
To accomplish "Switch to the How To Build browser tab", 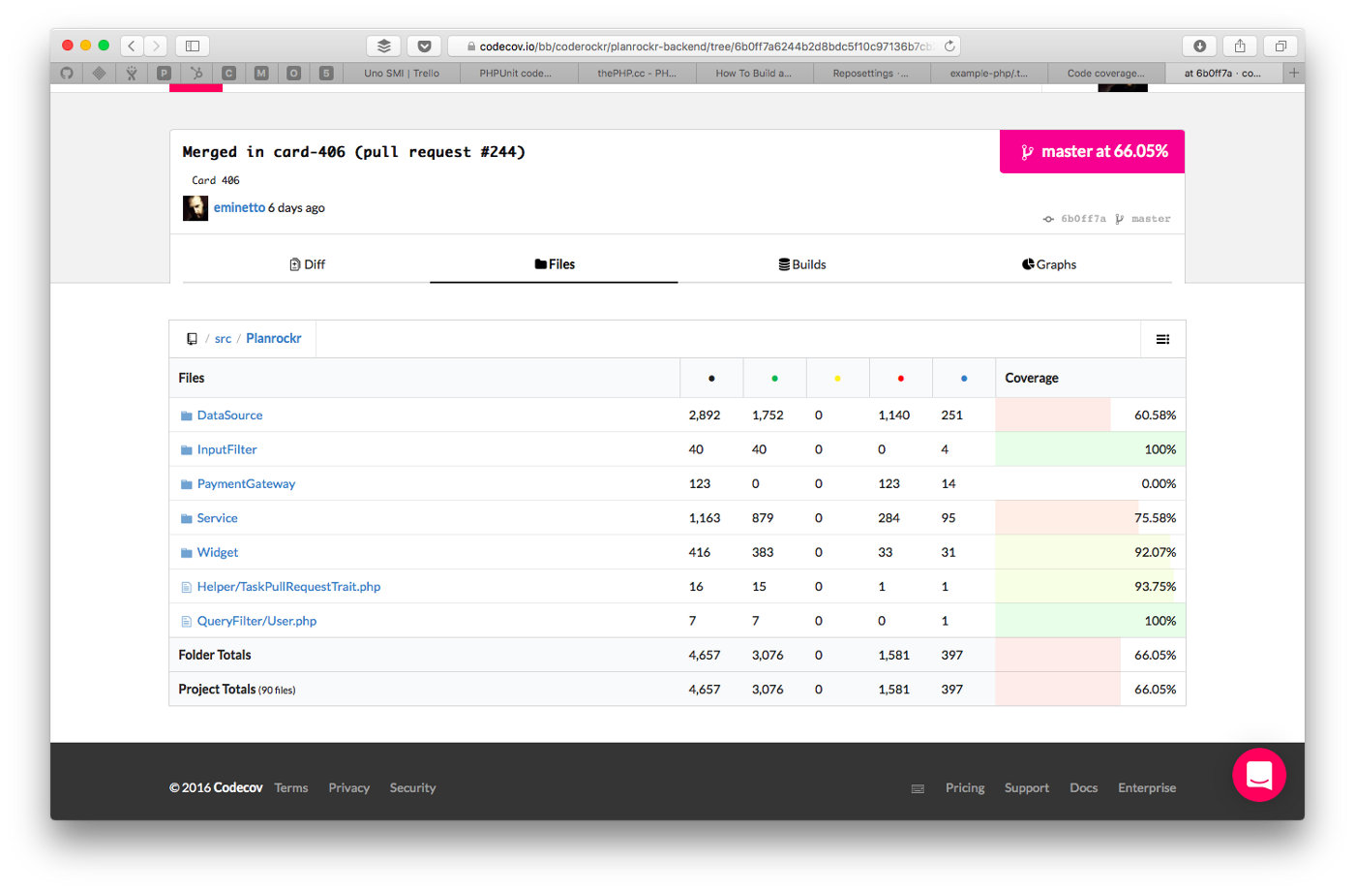I will coord(754,73).
